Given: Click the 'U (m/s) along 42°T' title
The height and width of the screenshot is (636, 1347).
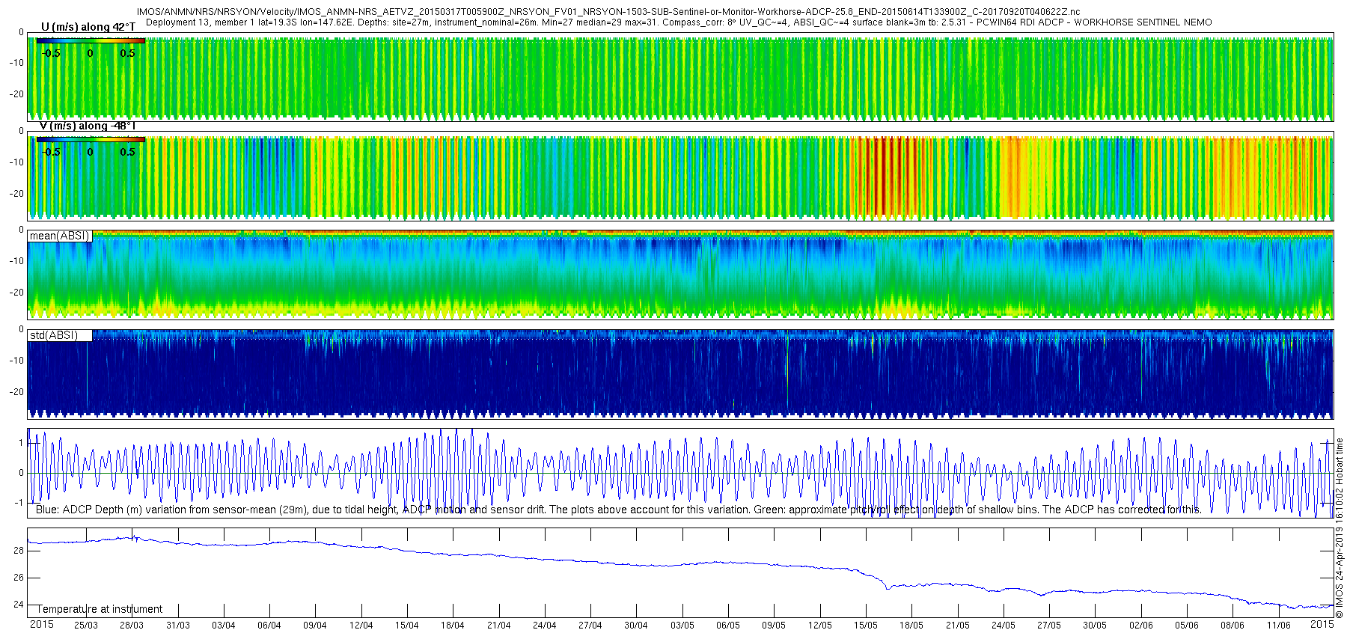Looking at the screenshot, I should (x=88, y=27).
